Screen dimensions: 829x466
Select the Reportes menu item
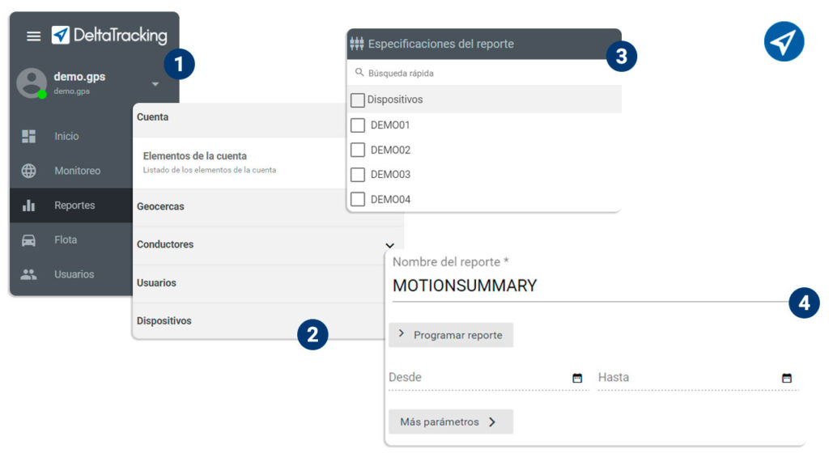point(71,205)
